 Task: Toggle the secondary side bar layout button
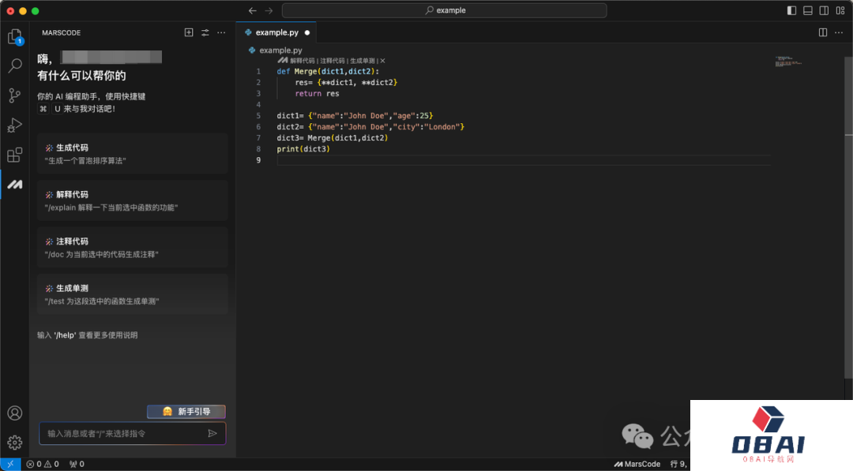824,10
